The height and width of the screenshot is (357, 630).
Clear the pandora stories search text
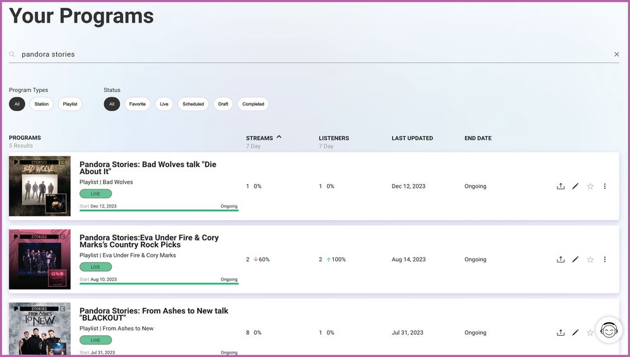pyautogui.click(x=617, y=55)
